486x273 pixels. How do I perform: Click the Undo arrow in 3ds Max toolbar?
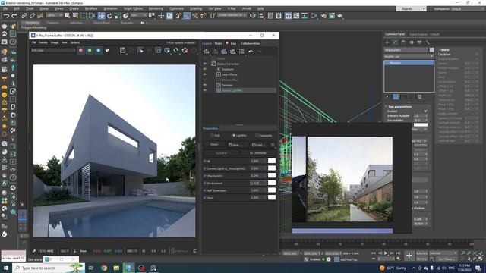tap(6, 15)
